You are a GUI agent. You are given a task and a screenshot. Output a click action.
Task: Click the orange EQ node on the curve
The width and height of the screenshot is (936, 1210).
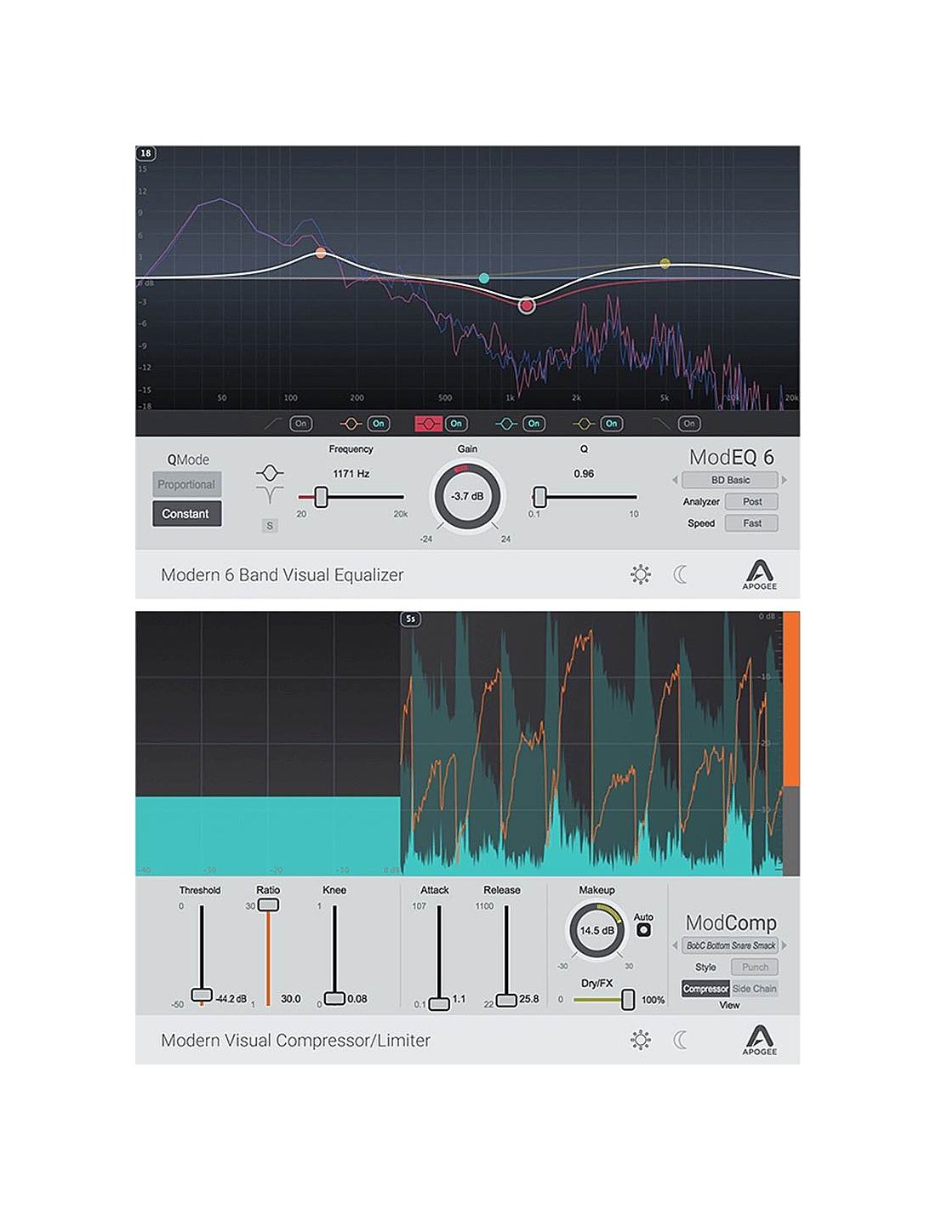321,253
